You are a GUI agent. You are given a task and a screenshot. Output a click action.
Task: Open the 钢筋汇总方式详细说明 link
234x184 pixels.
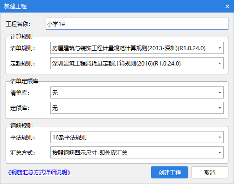[39, 172]
